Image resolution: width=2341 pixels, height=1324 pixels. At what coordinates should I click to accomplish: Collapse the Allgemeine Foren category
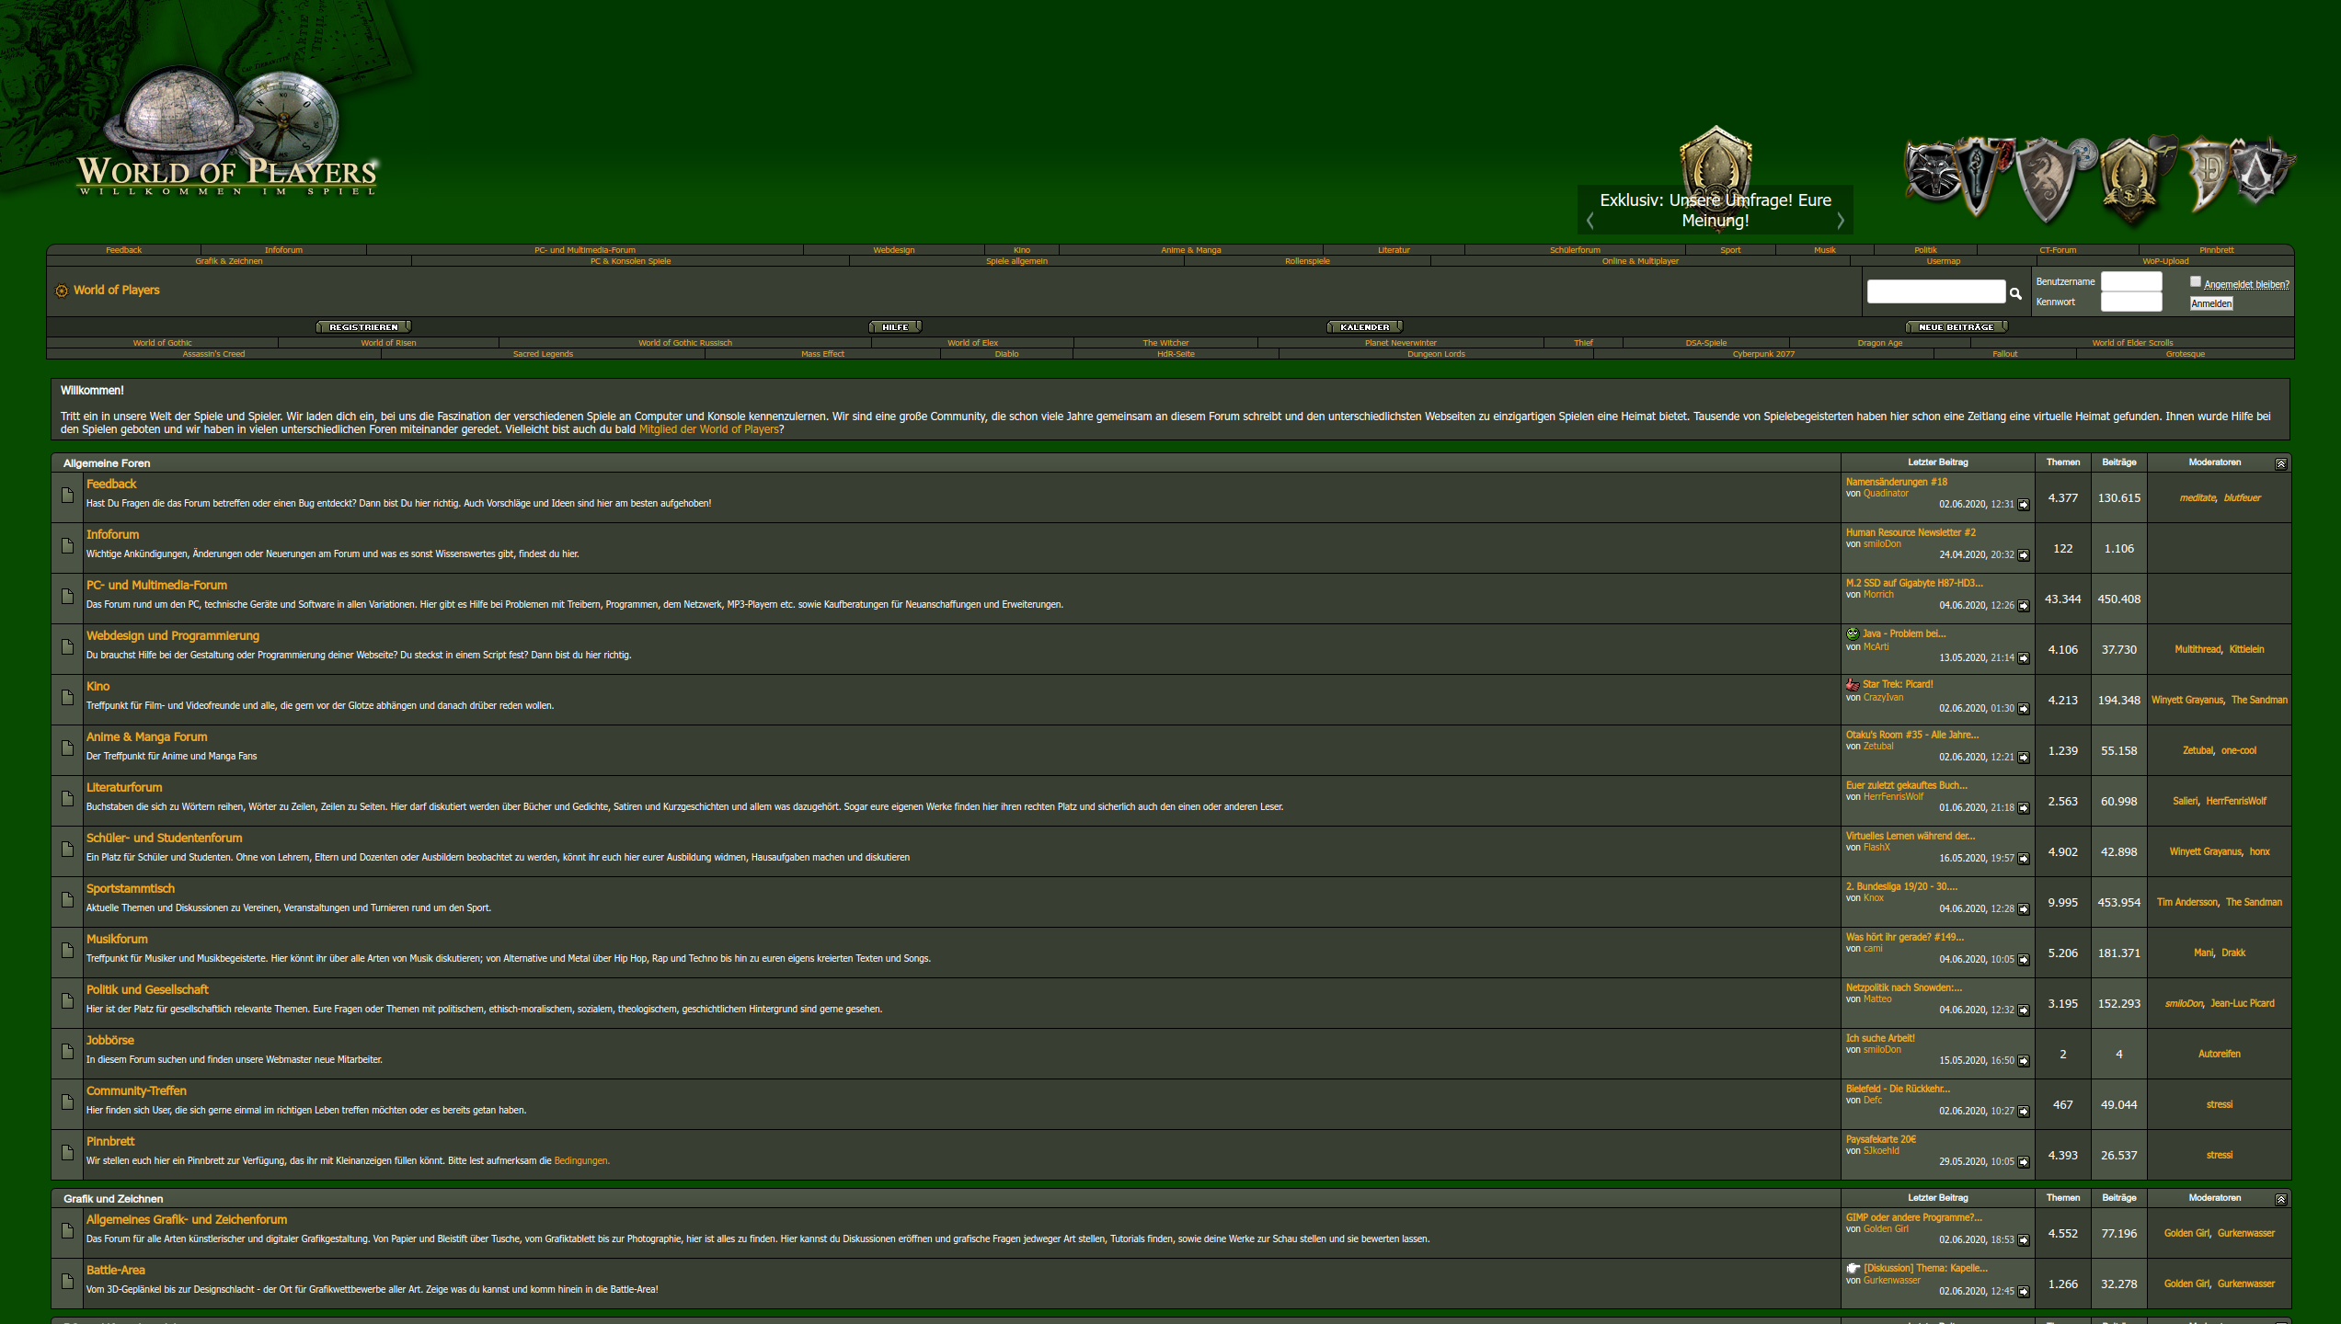tap(2280, 463)
